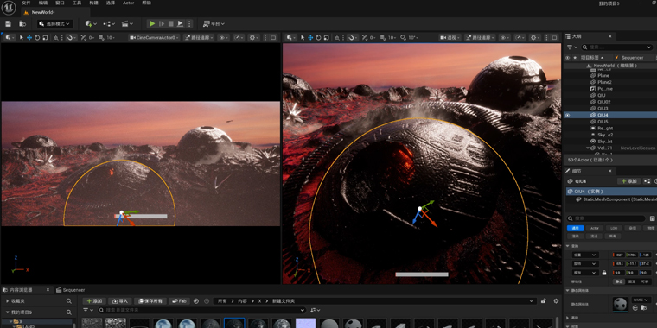The image size is (657, 328).
Task: Click the pinned star column header in outliner
Action: point(575,58)
